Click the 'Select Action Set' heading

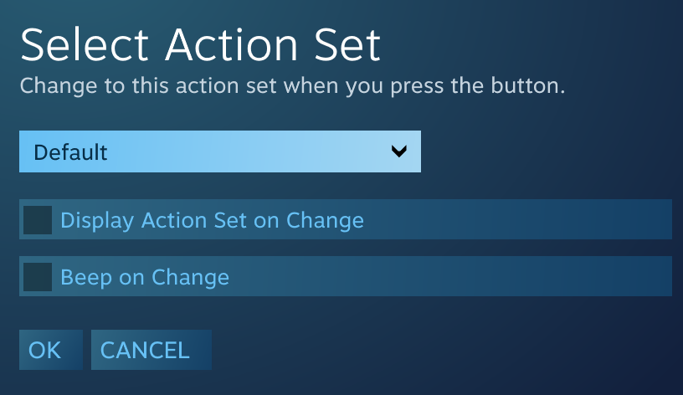(x=200, y=44)
